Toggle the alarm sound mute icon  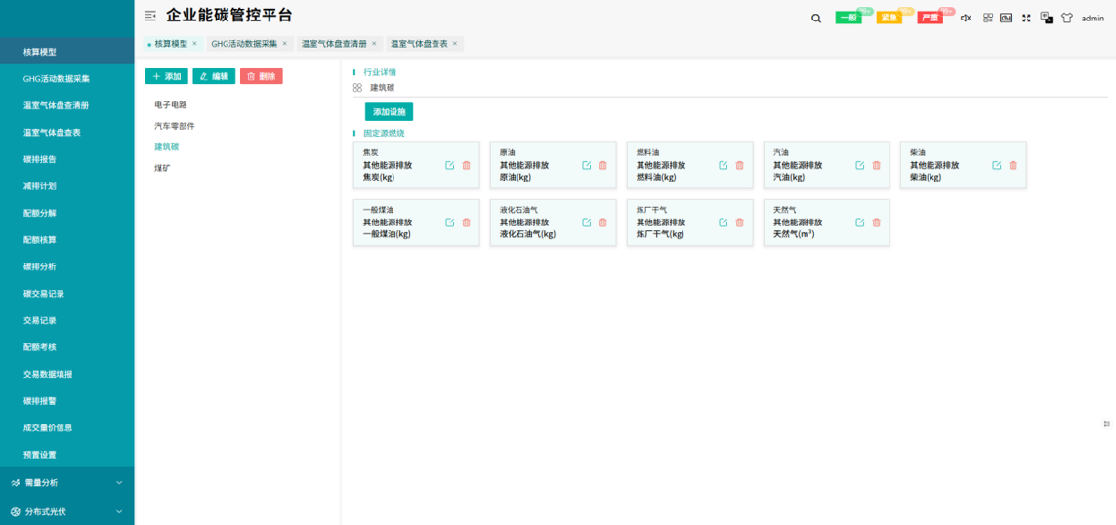pos(966,19)
